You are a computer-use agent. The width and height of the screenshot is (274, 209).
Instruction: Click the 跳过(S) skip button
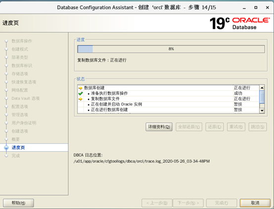258,127
